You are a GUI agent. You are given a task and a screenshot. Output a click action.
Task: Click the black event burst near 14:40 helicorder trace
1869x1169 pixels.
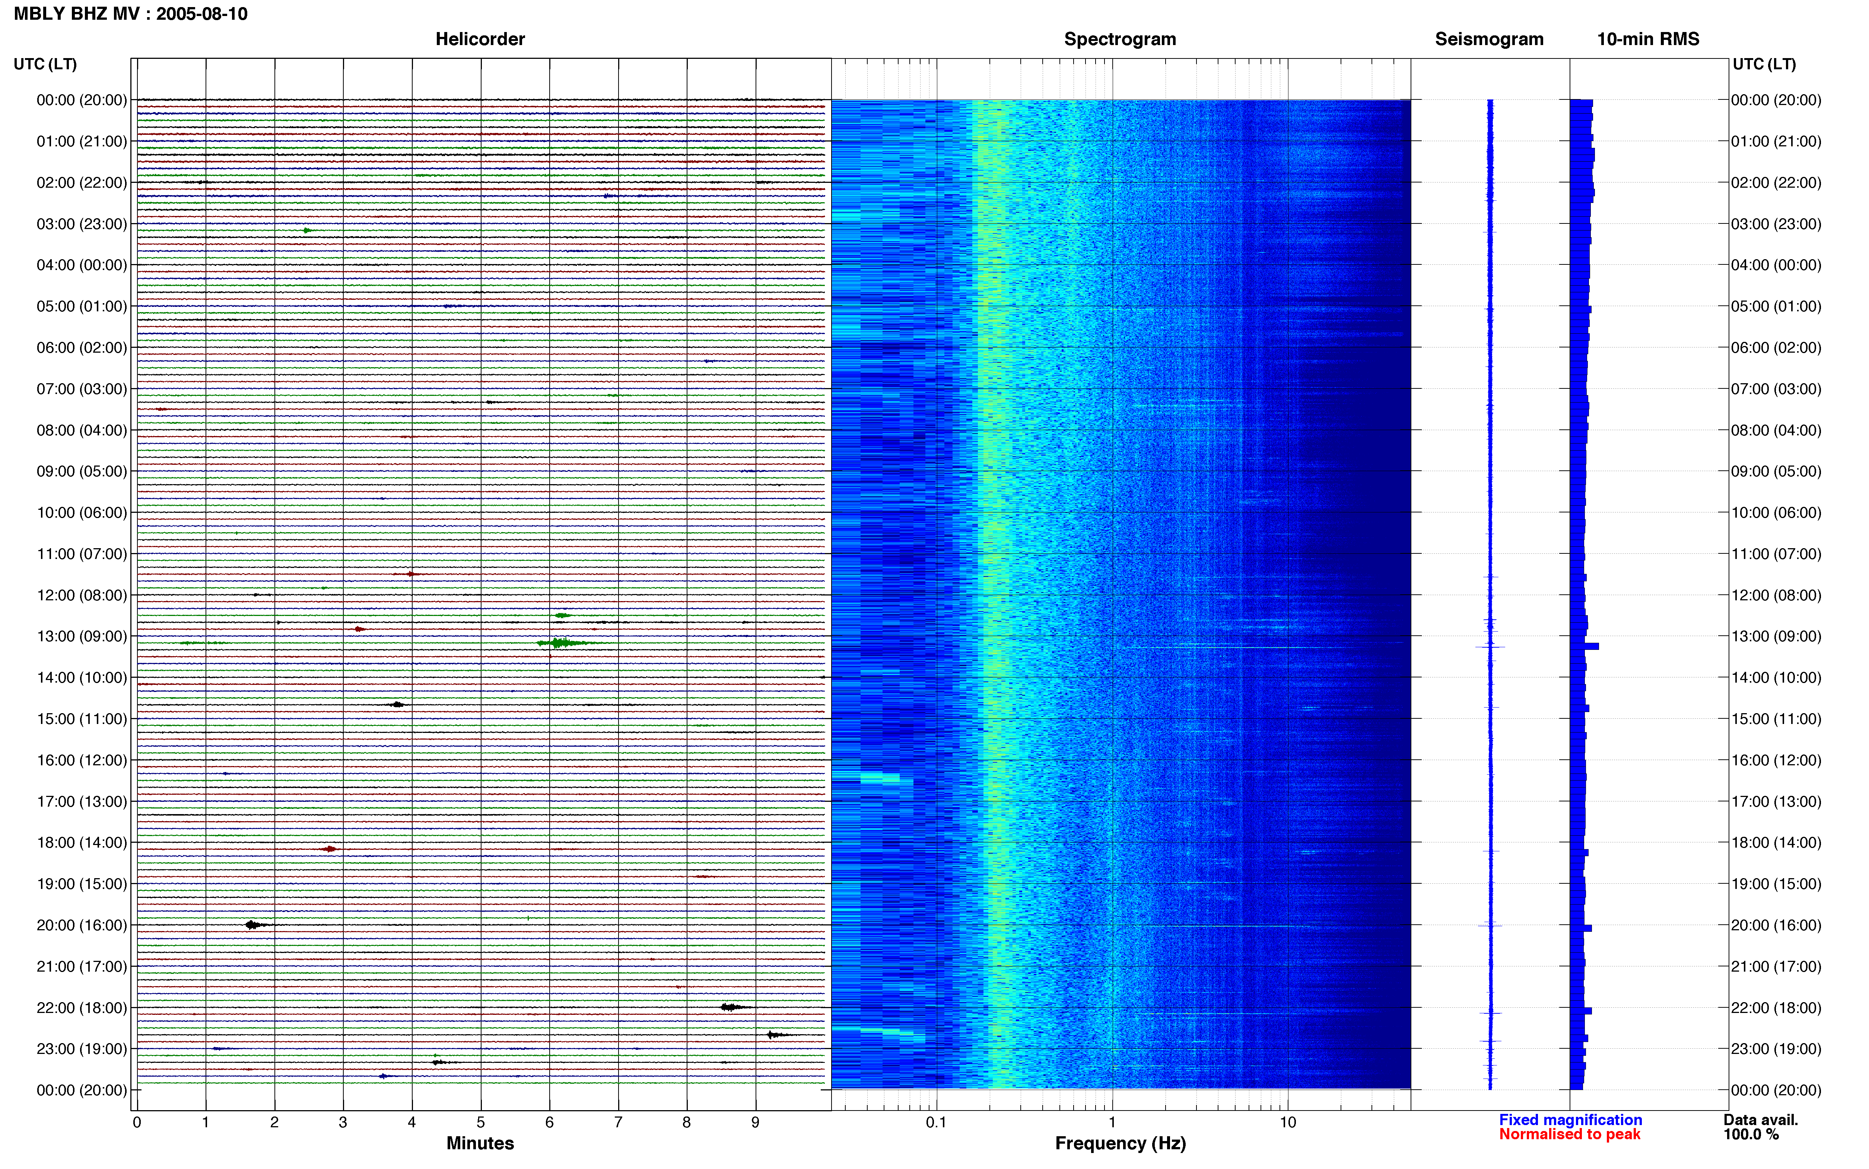tap(397, 704)
